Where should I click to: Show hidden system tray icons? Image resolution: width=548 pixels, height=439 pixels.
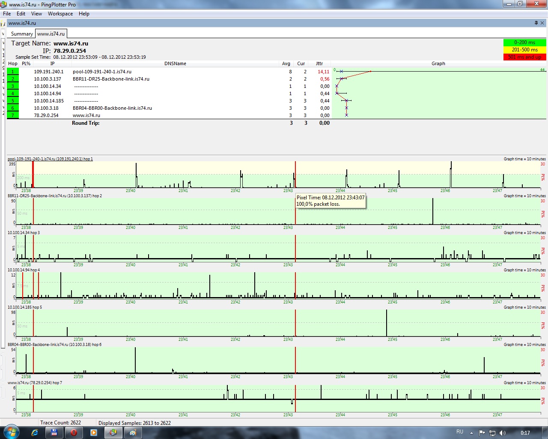tap(471, 433)
